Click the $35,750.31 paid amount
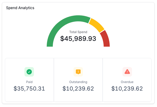The width and height of the screenshot is (157, 107). click(x=29, y=89)
